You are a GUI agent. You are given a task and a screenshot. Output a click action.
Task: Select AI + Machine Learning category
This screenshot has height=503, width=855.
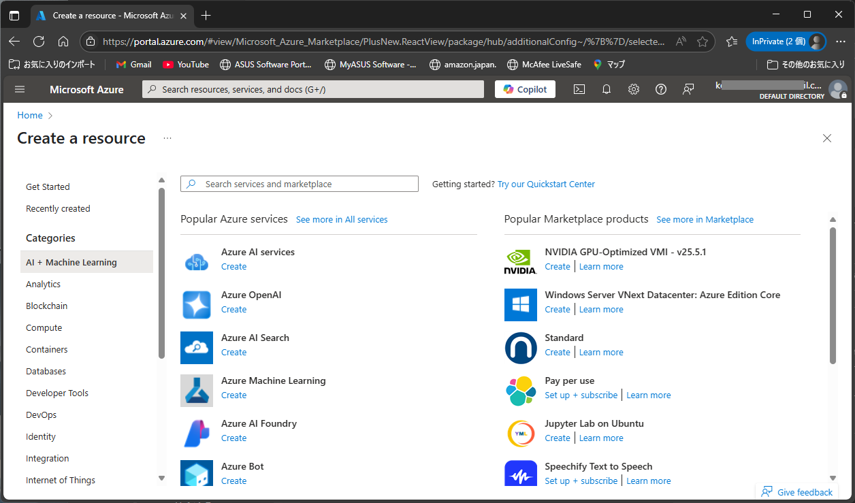pos(86,262)
